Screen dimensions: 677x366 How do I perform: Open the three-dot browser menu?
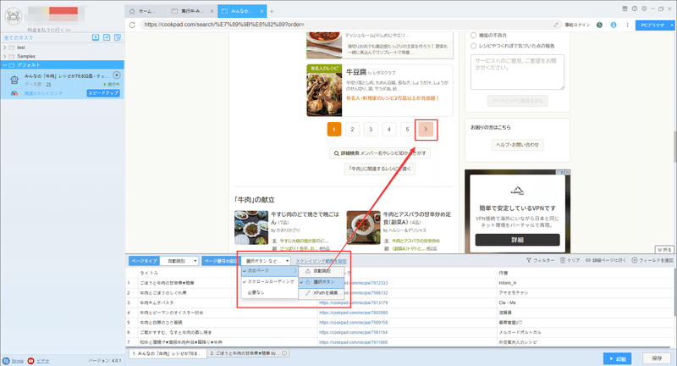pyautogui.click(x=627, y=25)
